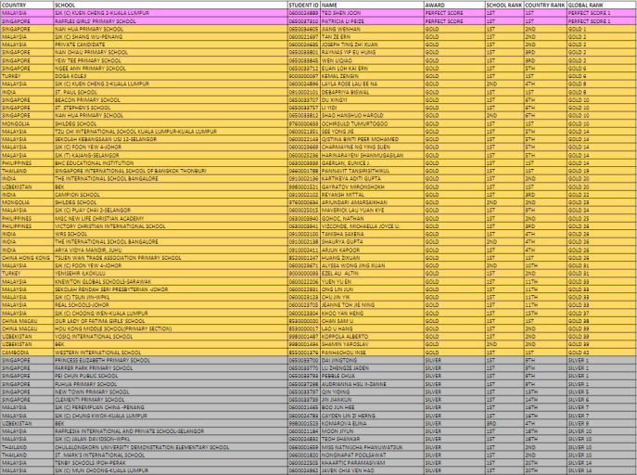
Task: Select the name JIANG WENHAN
Action: coord(372,29)
